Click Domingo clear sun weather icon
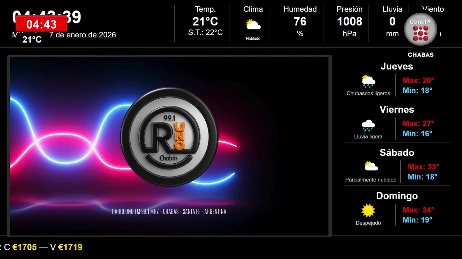 (x=368, y=211)
